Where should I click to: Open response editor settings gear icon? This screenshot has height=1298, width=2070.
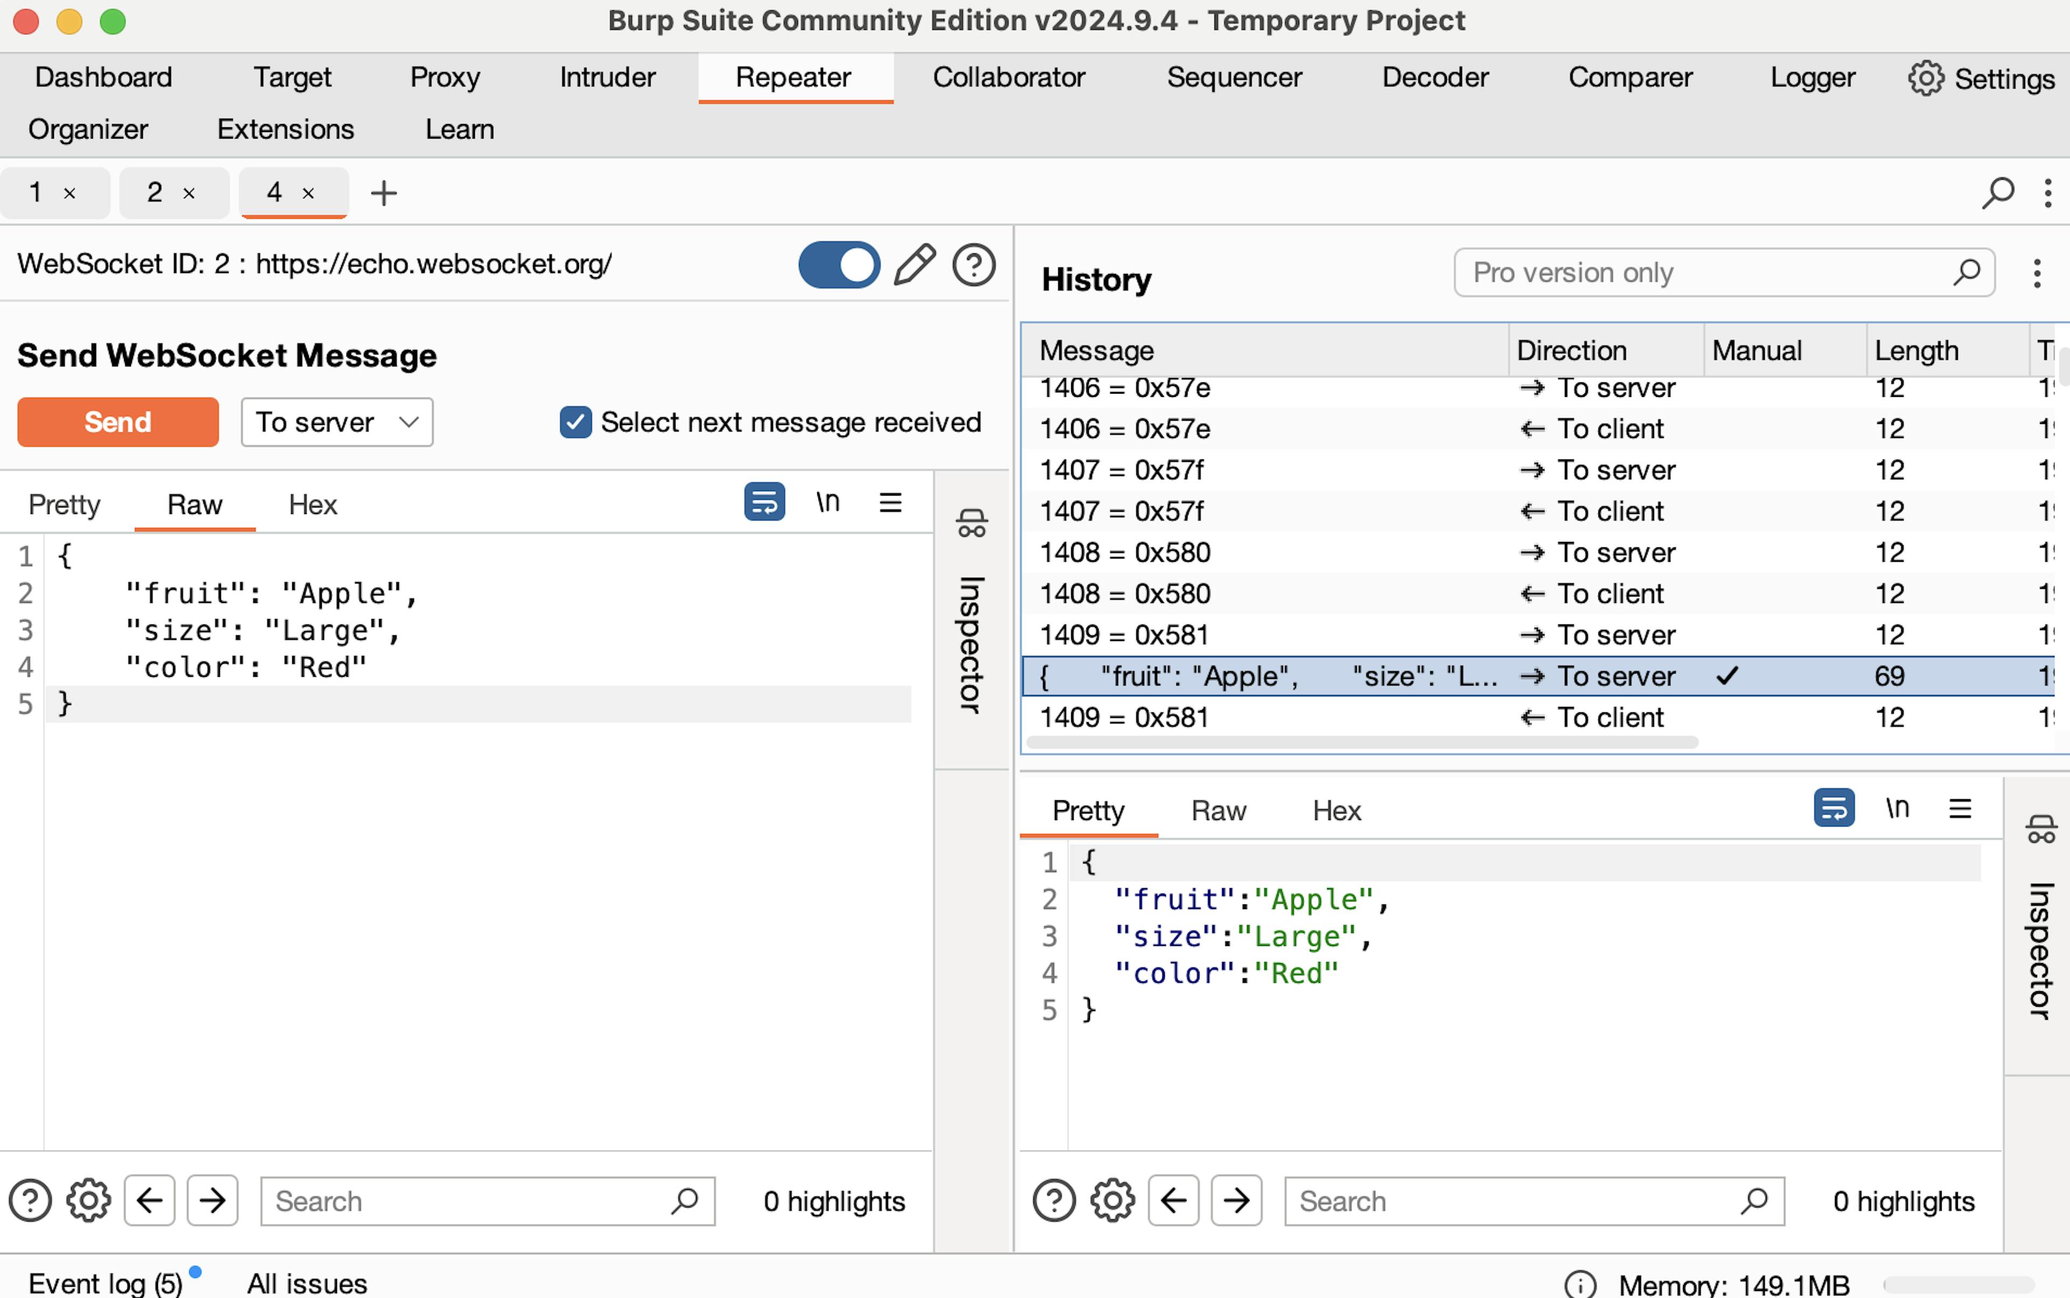(1112, 1200)
